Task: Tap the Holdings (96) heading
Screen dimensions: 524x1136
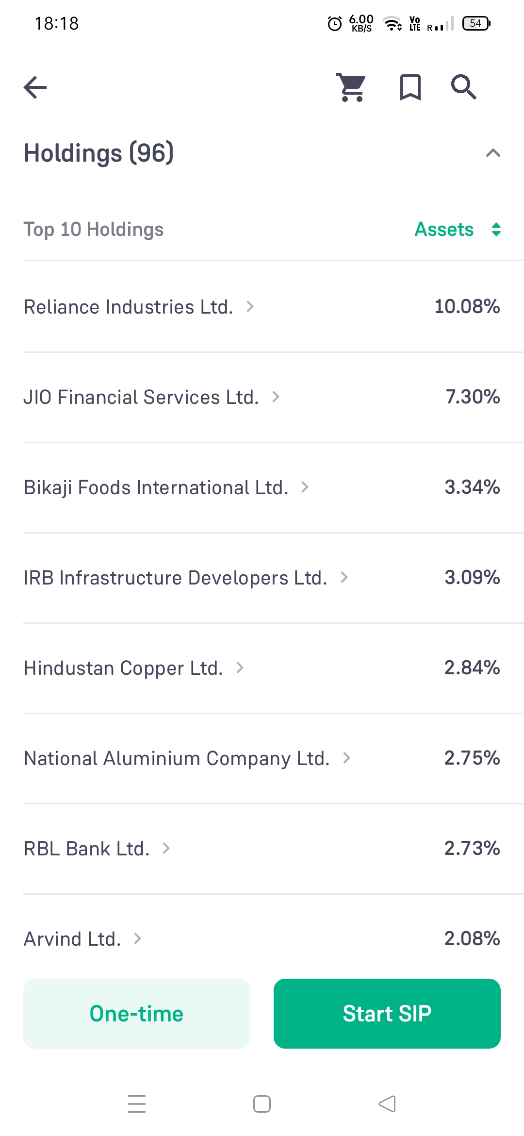Action: click(x=99, y=153)
